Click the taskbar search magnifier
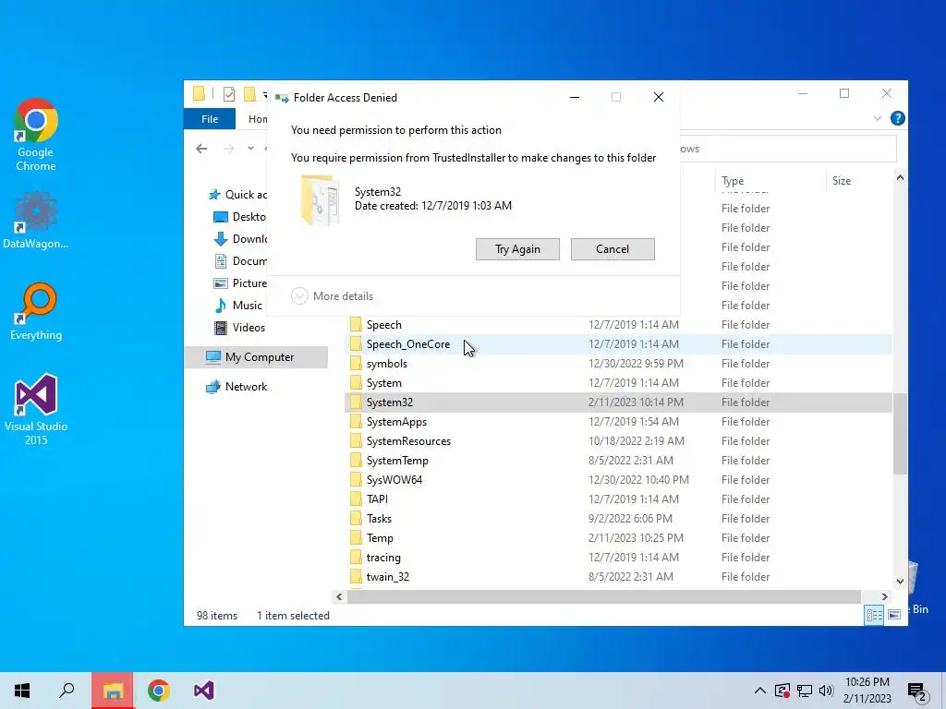 pos(67,691)
